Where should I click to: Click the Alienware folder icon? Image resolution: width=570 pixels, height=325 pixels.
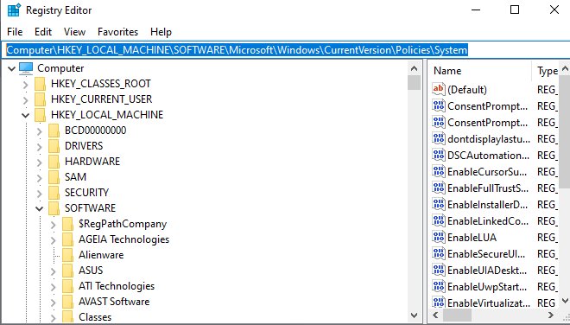[68, 255]
